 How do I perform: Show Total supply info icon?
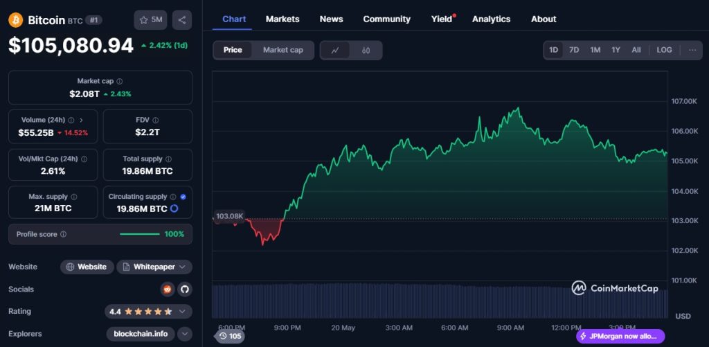click(x=169, y=159)
